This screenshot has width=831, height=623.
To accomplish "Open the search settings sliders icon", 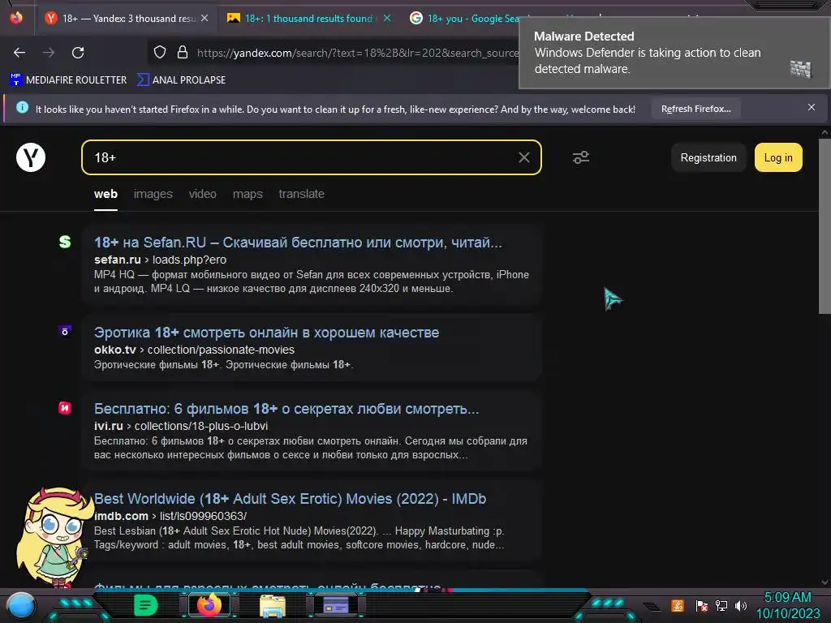I will [581, 157].
